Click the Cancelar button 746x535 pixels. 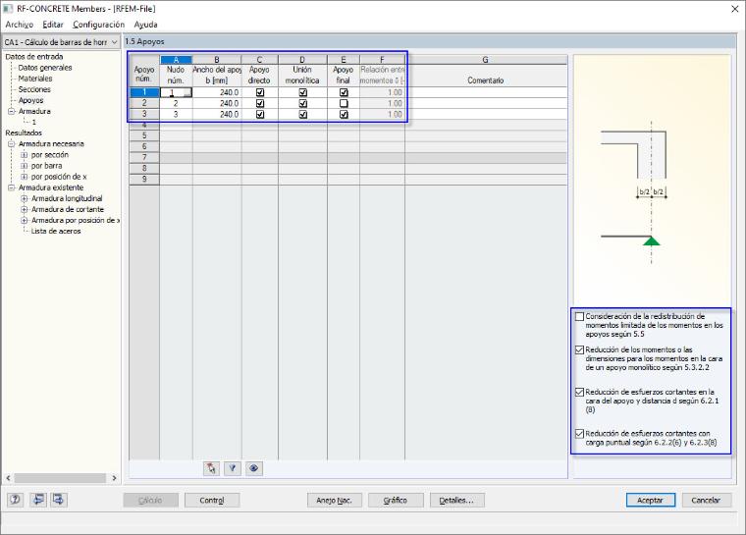click(706, 501)
